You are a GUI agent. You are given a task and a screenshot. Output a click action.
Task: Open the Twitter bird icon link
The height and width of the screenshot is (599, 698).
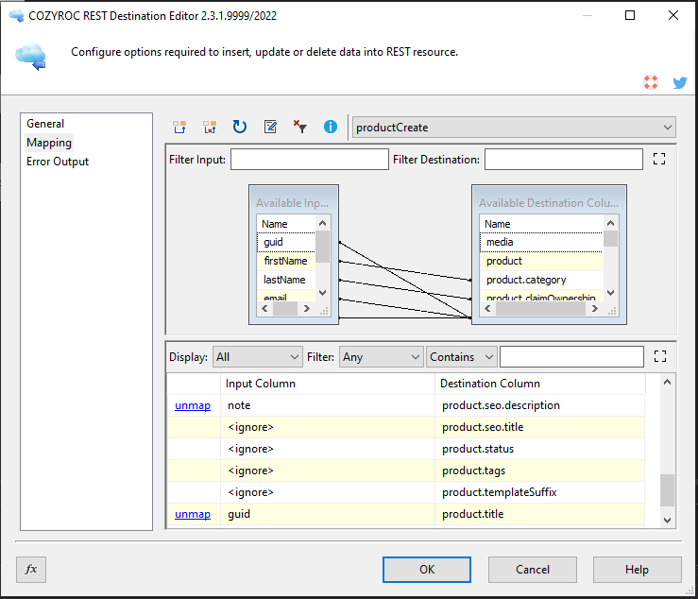pyautogui.click(x=679, y=83)
